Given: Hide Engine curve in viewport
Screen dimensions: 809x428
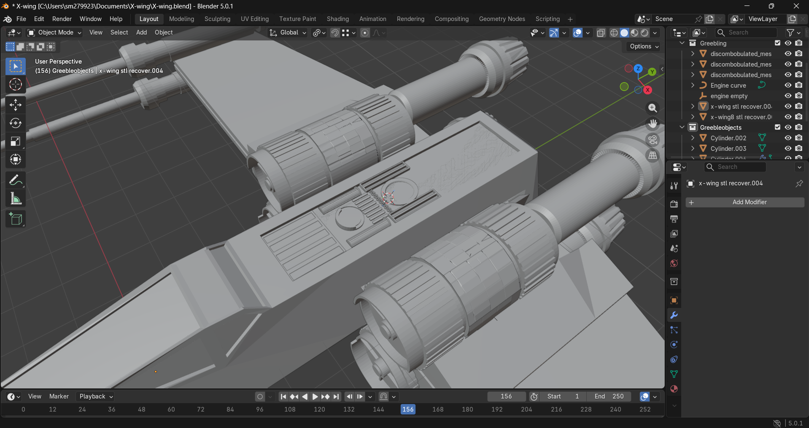Looking at the screenshot, I should [x=788, y=85].
